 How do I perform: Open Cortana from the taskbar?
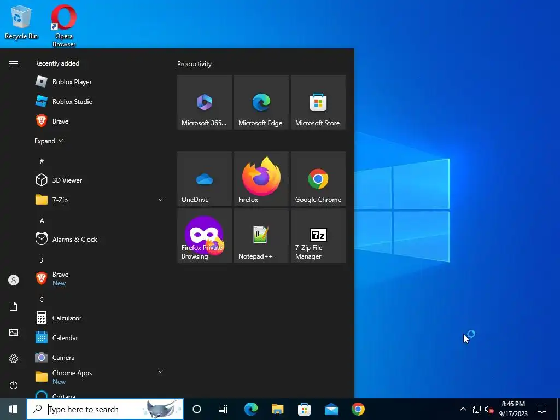[x=197, y=409]
